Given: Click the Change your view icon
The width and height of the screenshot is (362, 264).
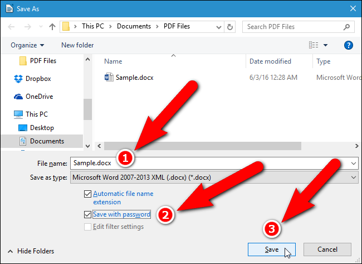Looking at the screenshot, I should (x=314, y=45).
